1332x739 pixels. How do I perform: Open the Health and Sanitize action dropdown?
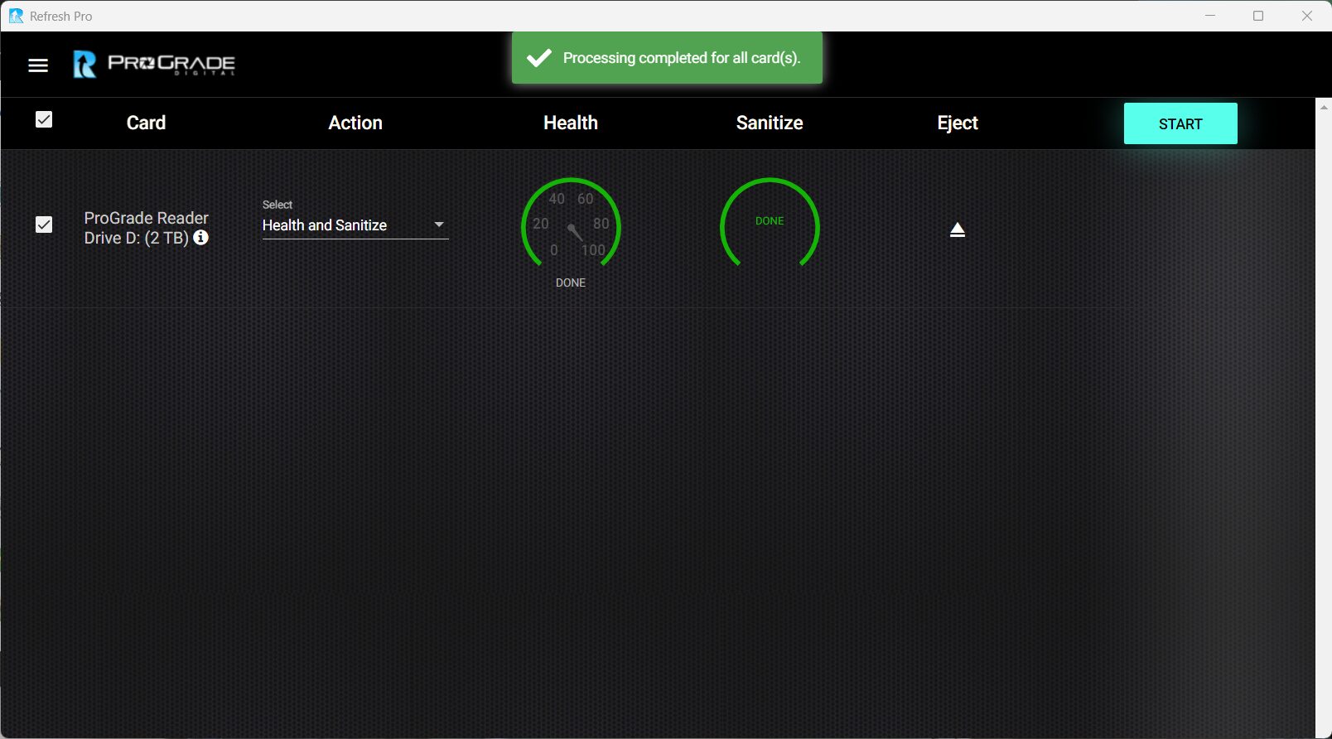[x=355, y=225]
